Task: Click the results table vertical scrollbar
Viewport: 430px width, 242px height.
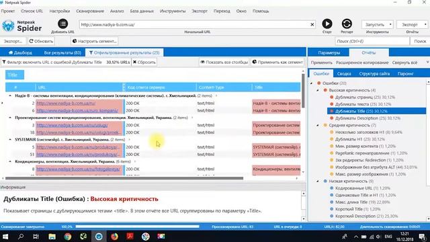Action: point(303,91)
